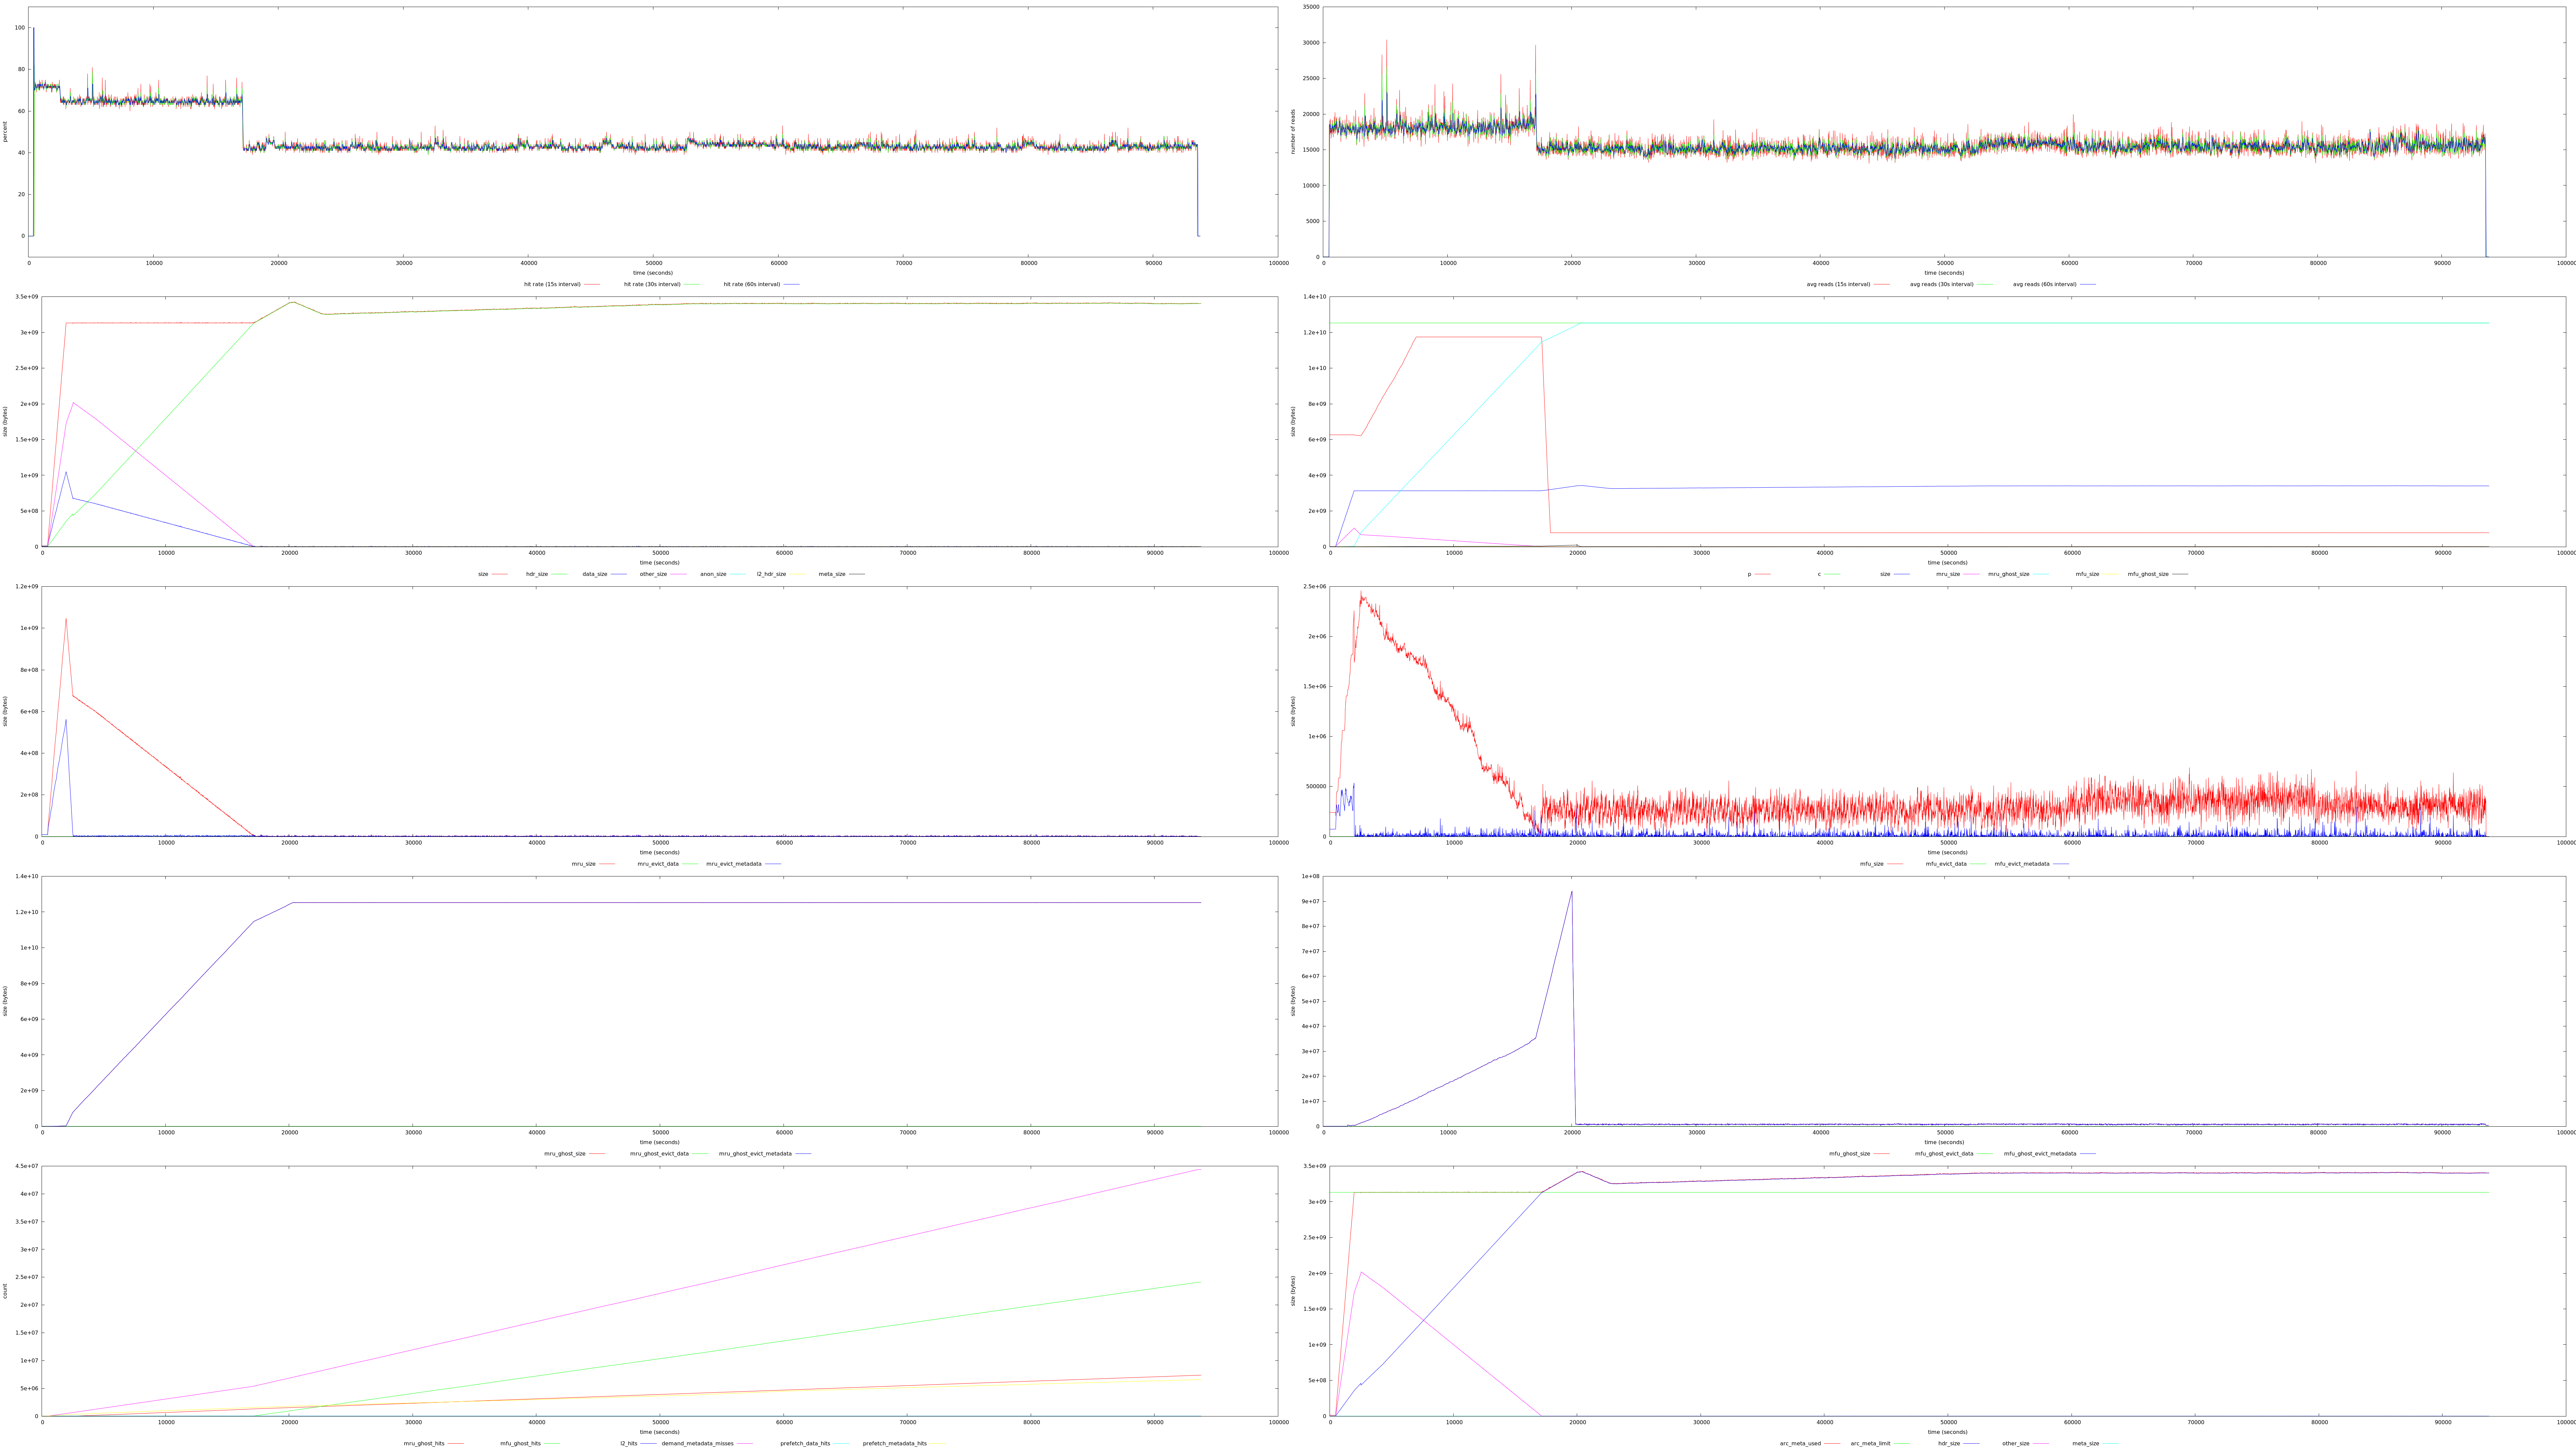The image size is (2576, 1449).
Task: Click the 'hit rate (15s interval)' legend label
Action: (x=552, y=284)
